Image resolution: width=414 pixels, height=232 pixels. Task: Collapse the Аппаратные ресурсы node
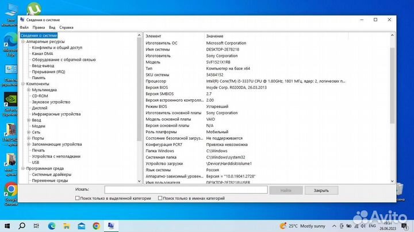click(x=23, y=42)
